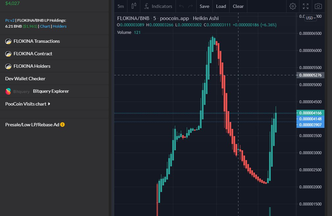The width and height of the screenshot is (332, 216).
Task: Click the 0.000004166 current price label
Action: pyautogui.click(x=310, y=113)
